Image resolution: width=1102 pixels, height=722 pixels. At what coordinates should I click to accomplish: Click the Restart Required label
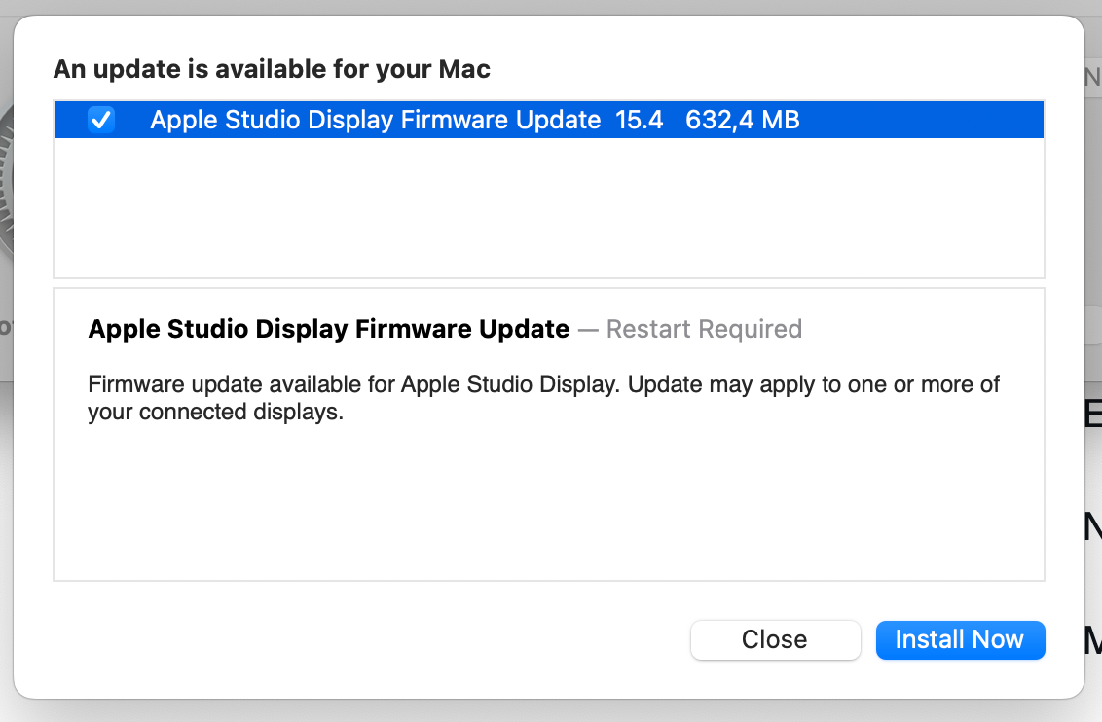click(704, 329)
